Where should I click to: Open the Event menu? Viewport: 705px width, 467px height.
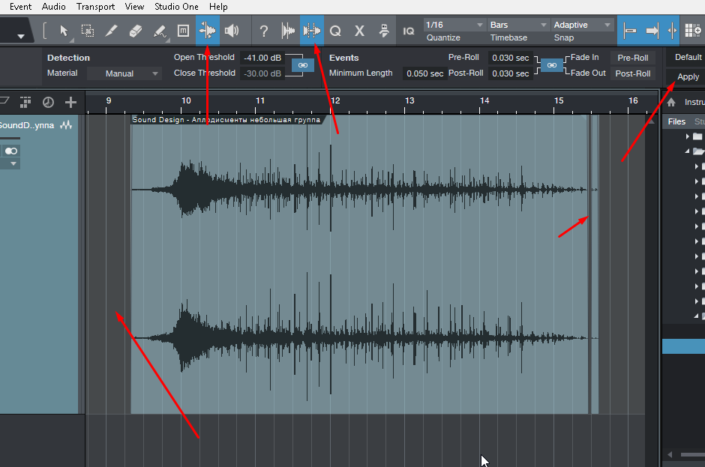tap(21, 7)
